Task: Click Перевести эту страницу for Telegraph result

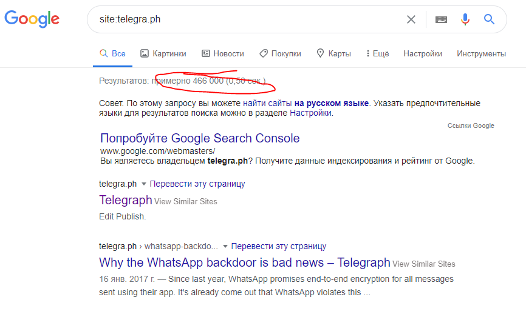Action: (197, 184)
